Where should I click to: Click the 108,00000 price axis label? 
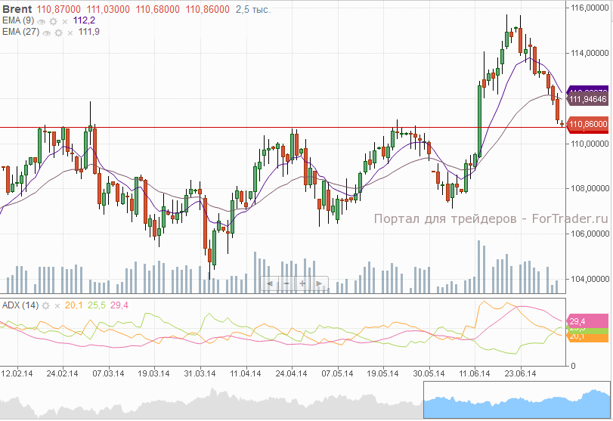(590, 188)
